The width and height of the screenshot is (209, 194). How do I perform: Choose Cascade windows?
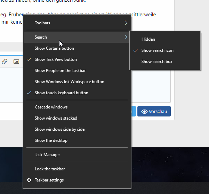pyautogui.click(x=77, y=107)
